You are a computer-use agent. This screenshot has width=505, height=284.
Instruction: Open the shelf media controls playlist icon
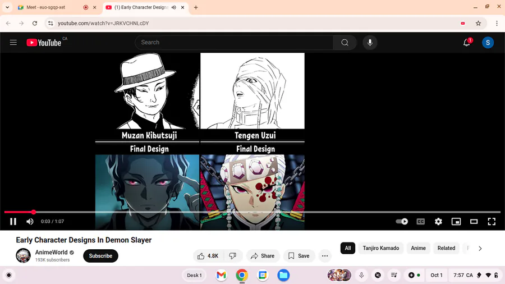coord(394,276)
